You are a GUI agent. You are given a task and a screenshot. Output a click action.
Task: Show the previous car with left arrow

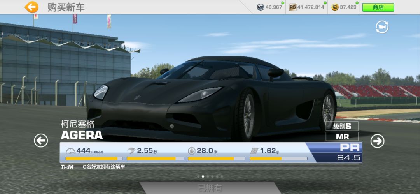click(x=41, y=141)
